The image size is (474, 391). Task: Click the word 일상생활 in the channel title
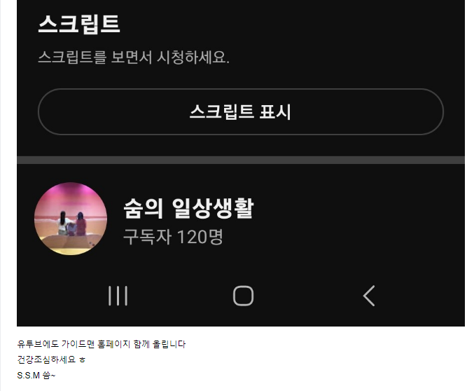pyautogui.click(x=213, y=208)
